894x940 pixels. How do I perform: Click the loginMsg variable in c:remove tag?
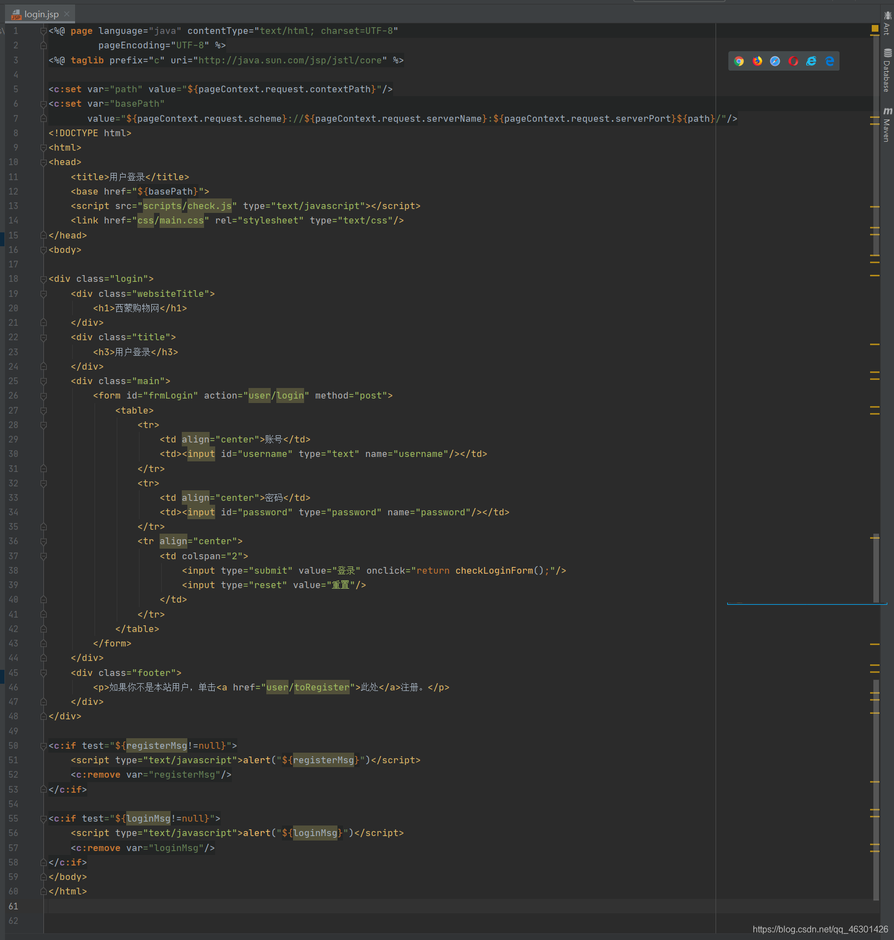[x=176, y=848]
